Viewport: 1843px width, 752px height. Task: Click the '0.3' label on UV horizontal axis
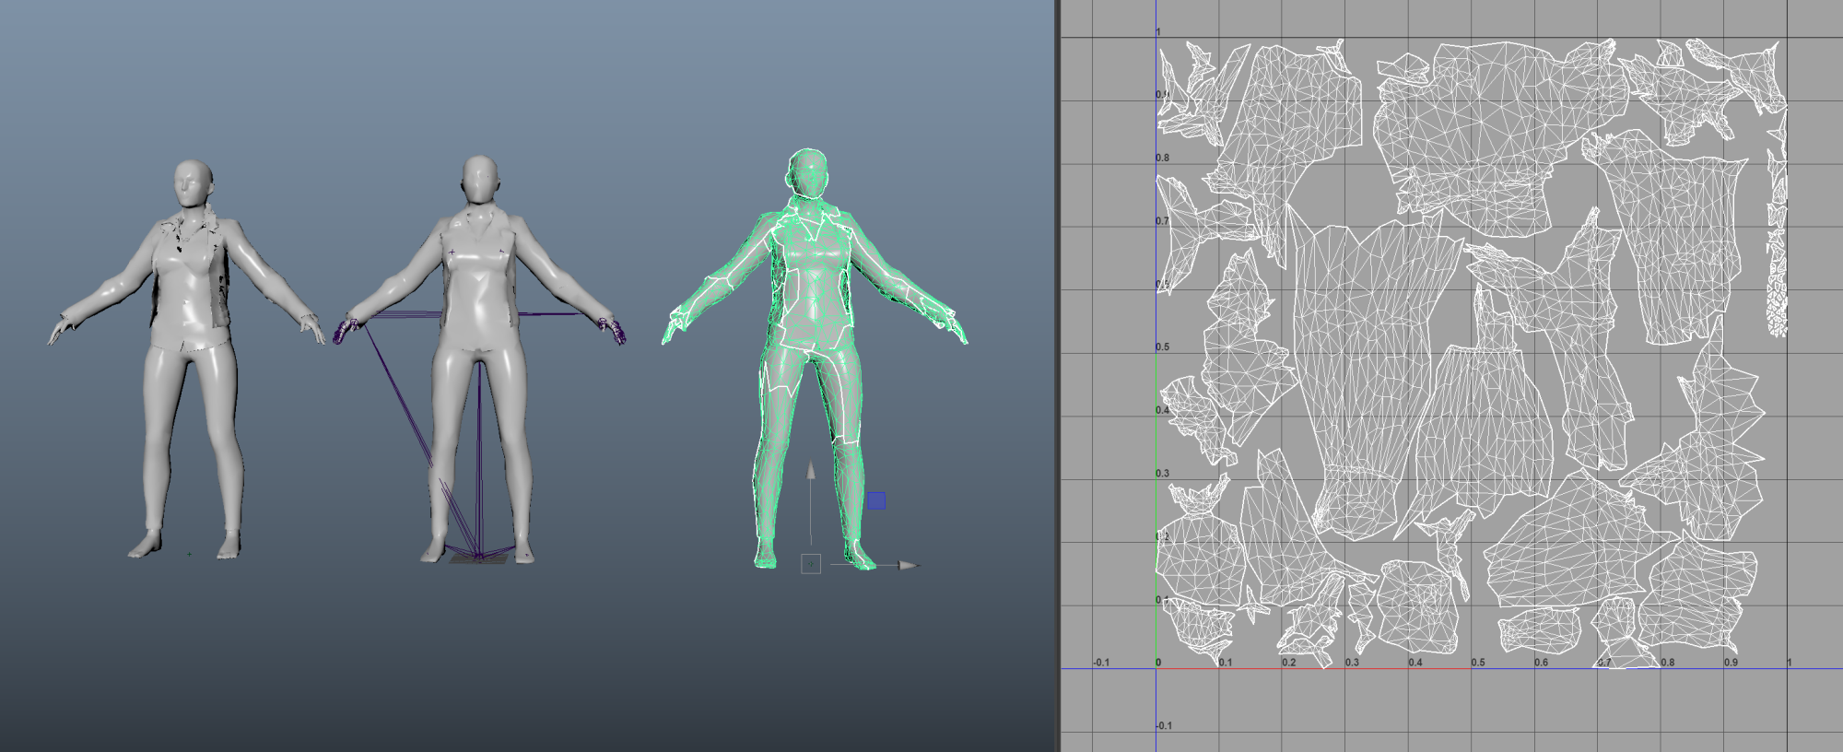point(1352,663)
